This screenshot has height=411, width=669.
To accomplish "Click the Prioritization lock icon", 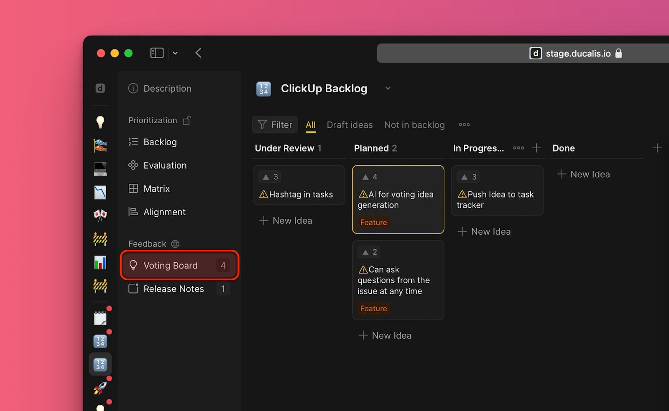I will tap(187, 120).
